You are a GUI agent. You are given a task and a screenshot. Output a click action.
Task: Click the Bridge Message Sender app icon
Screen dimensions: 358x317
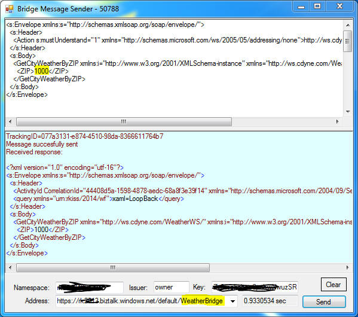pyautogui.click(x=10, y=9)
